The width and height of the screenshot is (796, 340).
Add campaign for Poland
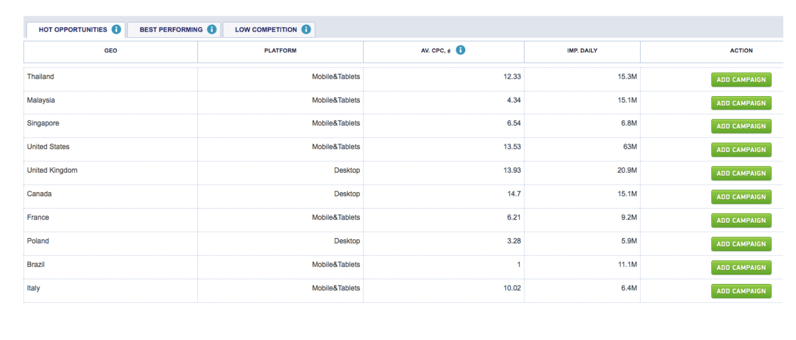tap(741, 244)
